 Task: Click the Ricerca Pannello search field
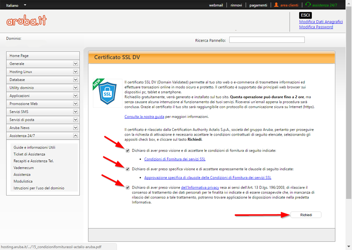click(267, 40)
